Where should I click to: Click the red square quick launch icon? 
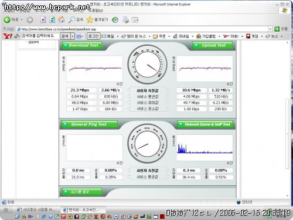coord(162,216)
